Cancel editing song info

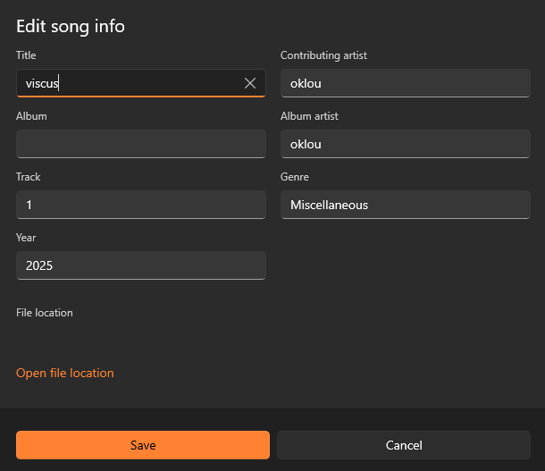[x=404, y=445]
